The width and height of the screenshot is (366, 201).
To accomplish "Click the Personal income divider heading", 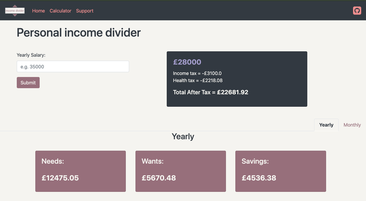I will [79, 33].
